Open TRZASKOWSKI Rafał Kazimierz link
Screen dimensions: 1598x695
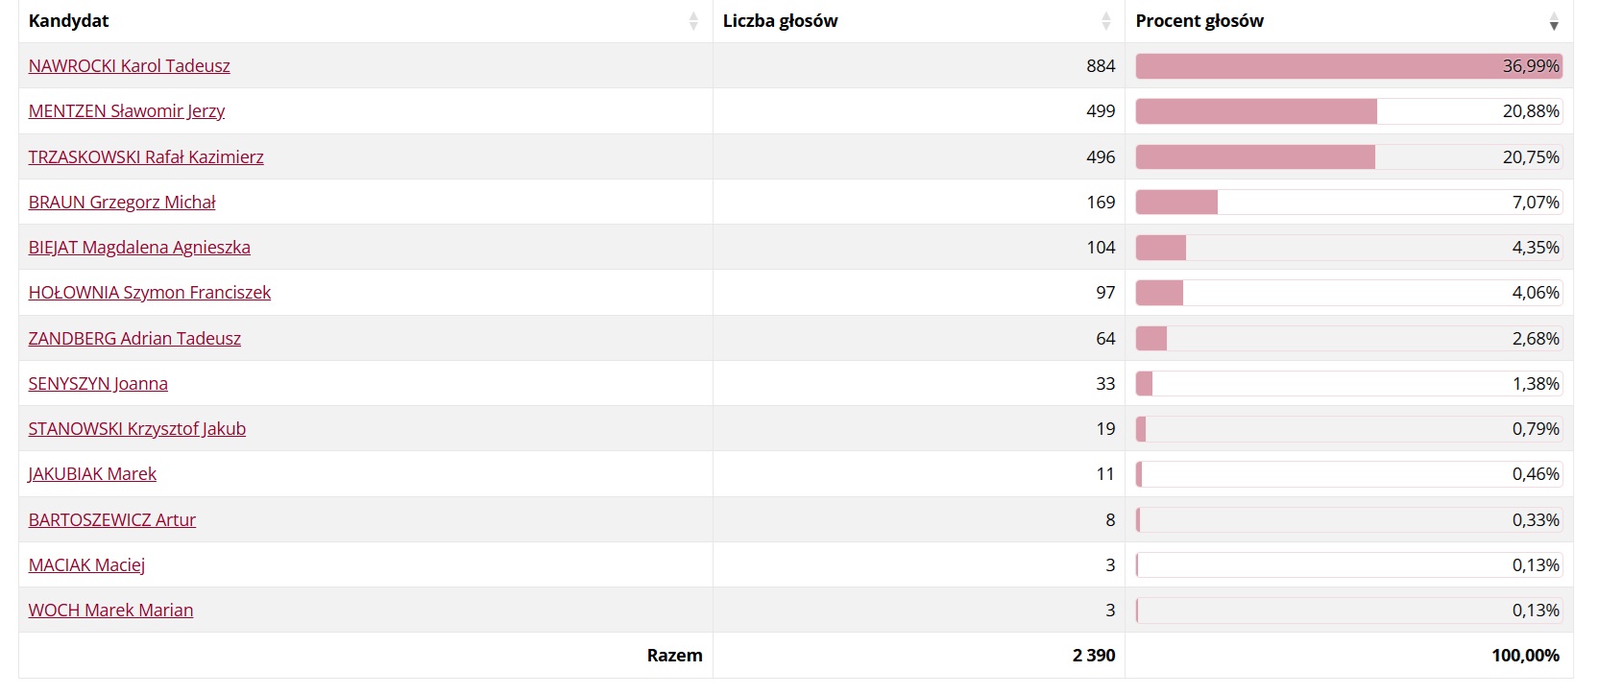[x=146, y=157]
